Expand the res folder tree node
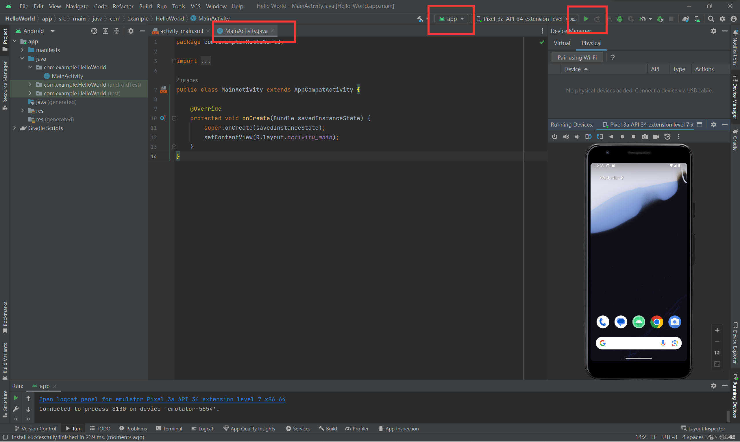Image resolution: width=740 pixels, height=442 pixels. [22, 111]
